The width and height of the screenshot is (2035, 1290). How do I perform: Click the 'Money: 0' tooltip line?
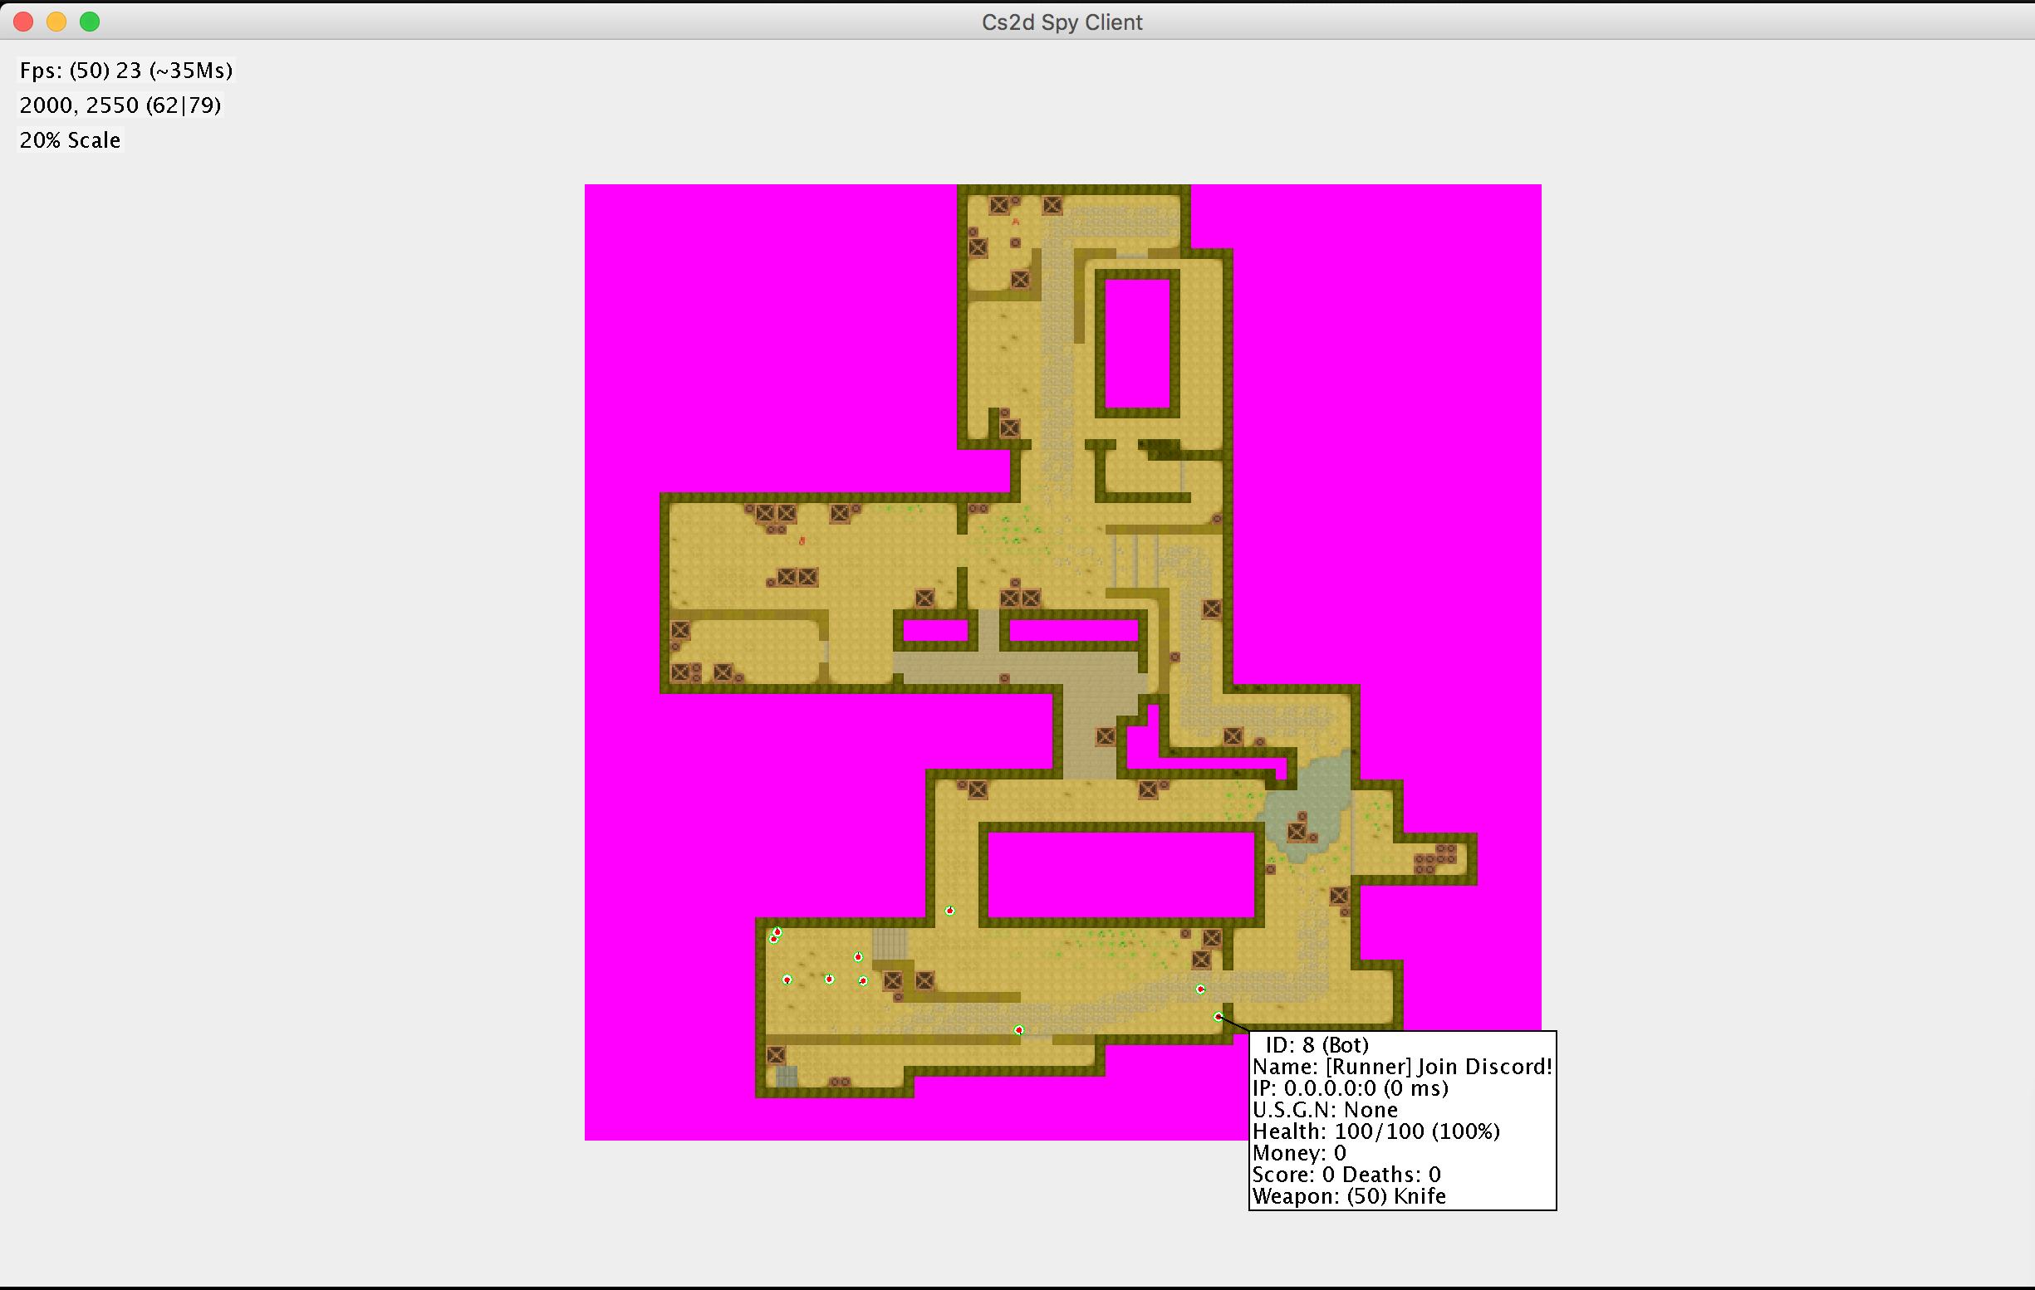1299,1153
